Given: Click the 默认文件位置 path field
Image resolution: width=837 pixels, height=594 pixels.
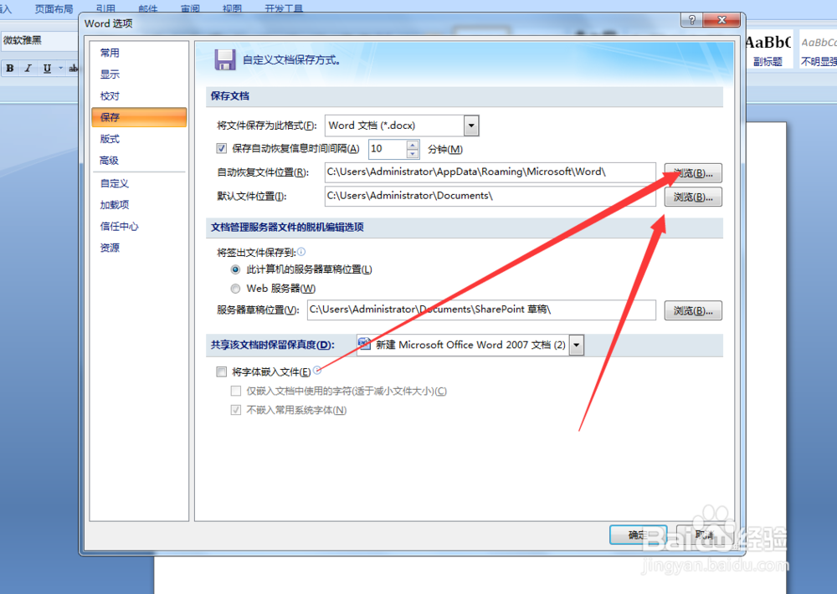Looking at the screenshot, I should click(x=490, y=196).
